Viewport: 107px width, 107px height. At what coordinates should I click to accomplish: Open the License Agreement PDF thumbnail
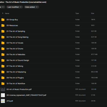3,95
